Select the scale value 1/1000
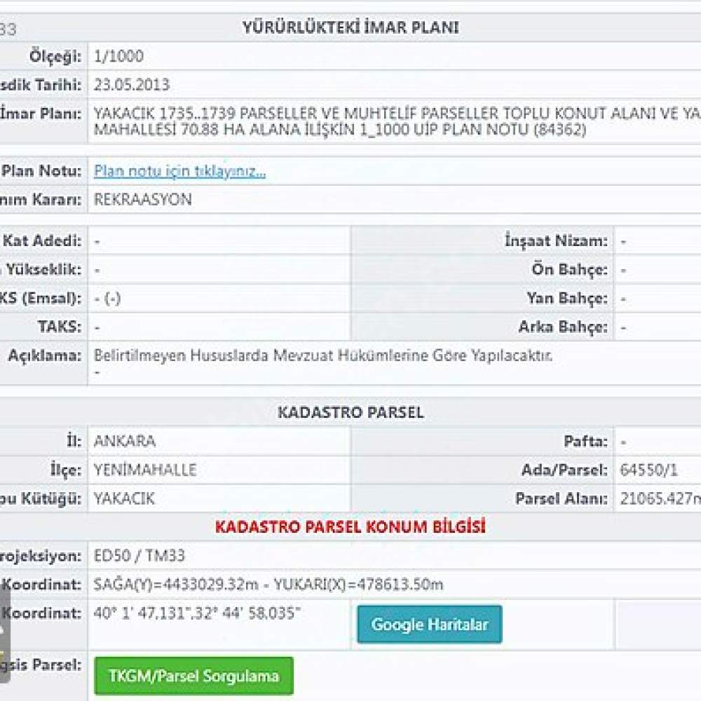This screenshot has height=701, width=701. pyautogui.click(x=118, y=56)
